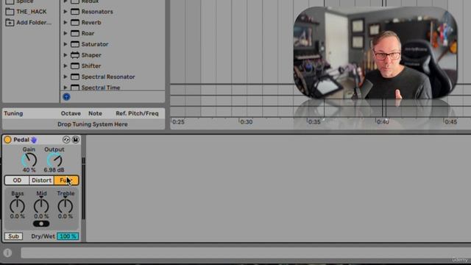Screen dimensions: 471x265
Task: Click the Pedal device title bar
Action: [41, 140]
